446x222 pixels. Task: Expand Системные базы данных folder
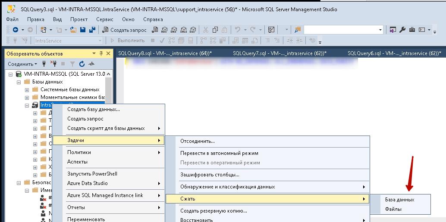pos(27,90)
